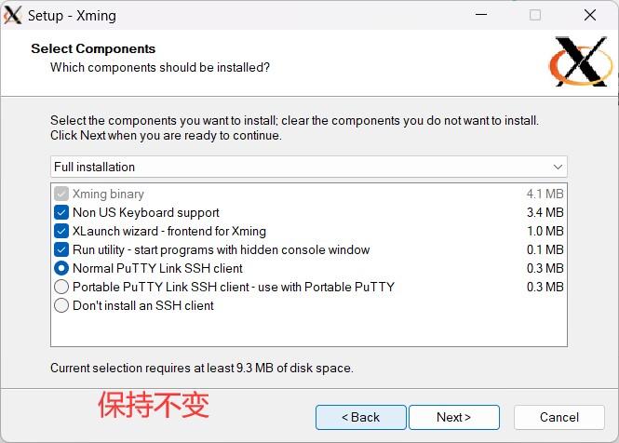619x443 pixels.
Task: Click the installation type dropdown arrow
Action: (x=558, y=168)
